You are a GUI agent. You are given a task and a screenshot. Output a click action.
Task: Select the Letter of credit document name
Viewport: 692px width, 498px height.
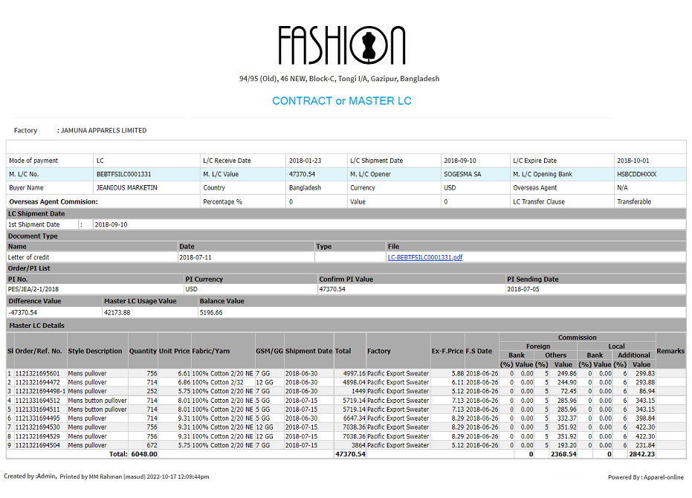[28, 257]
